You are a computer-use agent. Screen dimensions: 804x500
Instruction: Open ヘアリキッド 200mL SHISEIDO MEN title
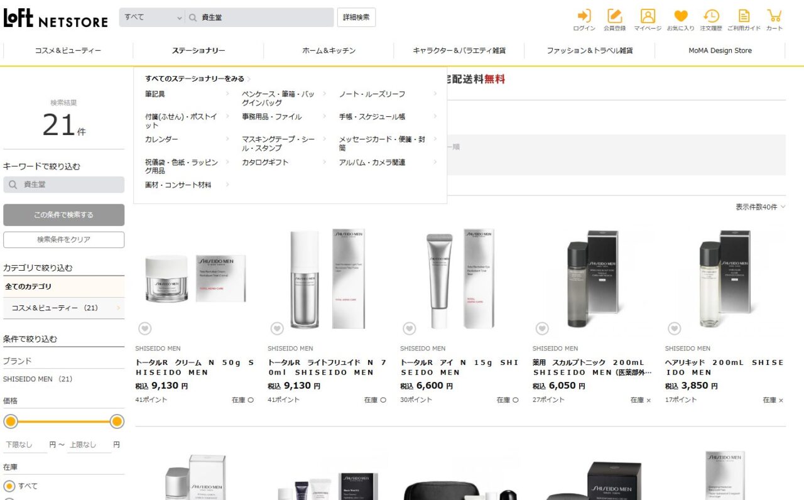(x=724, y=367)
